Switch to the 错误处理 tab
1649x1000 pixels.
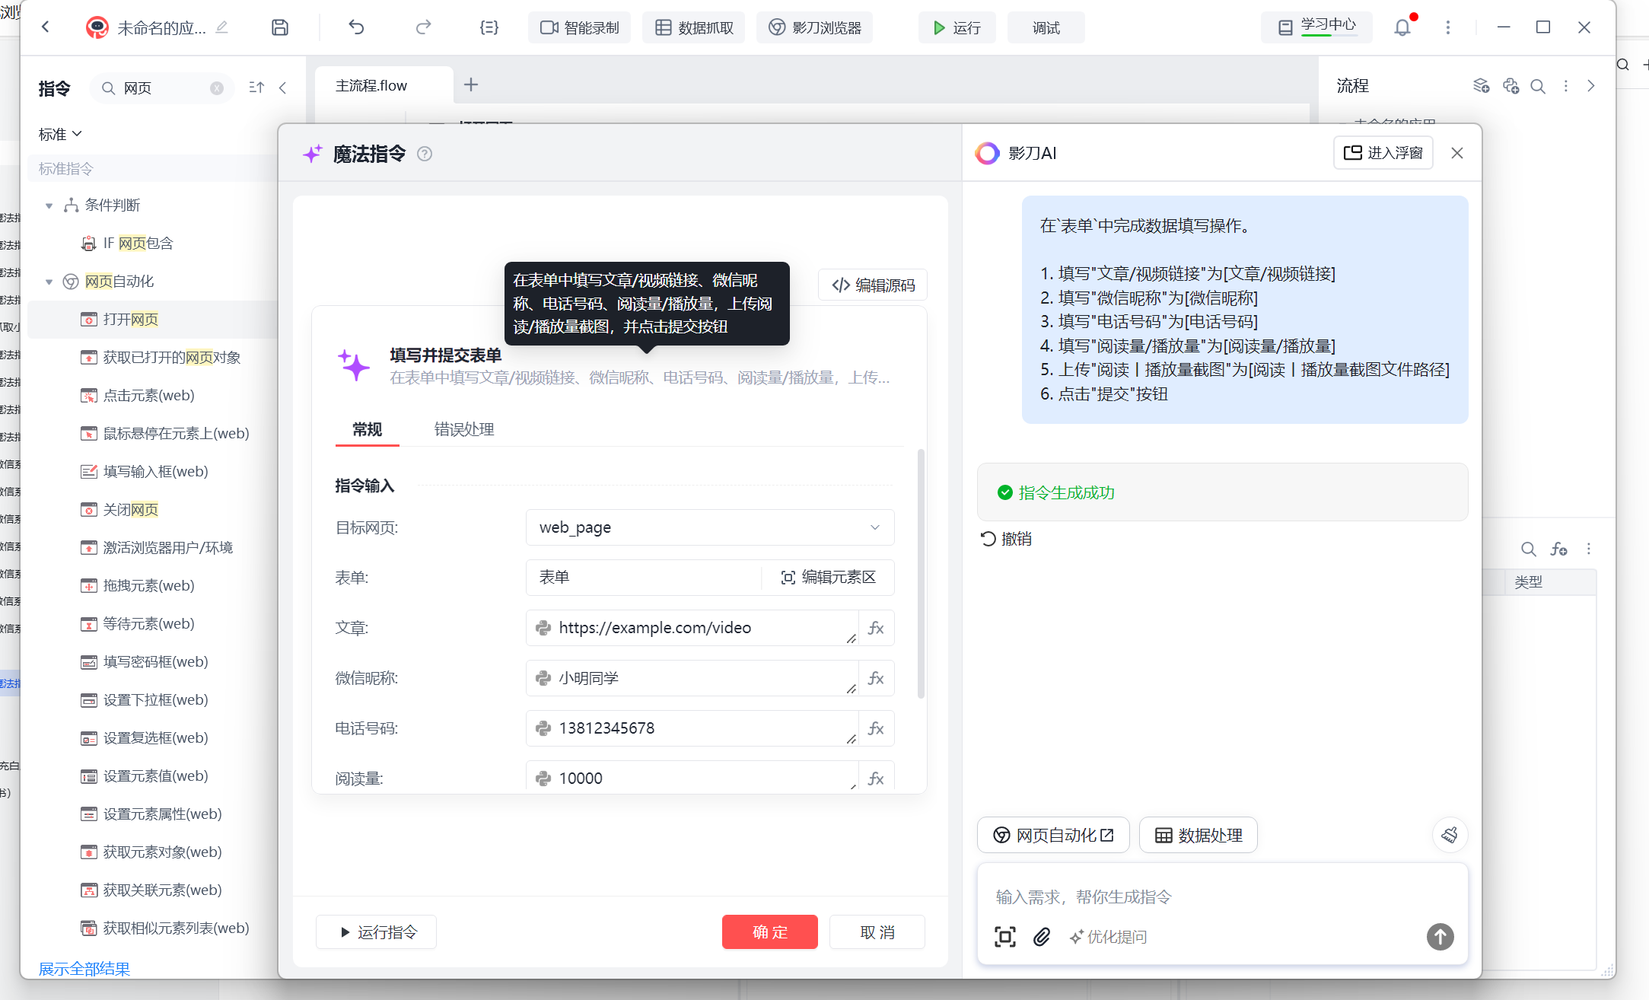[463, 429]
